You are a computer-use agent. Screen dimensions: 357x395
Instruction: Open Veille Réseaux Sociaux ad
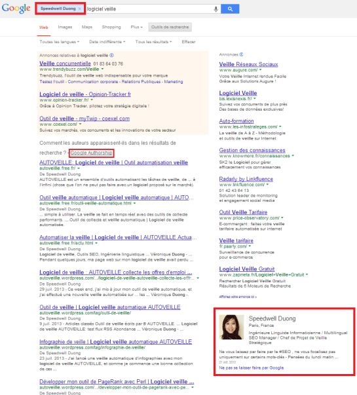(248, 64)
